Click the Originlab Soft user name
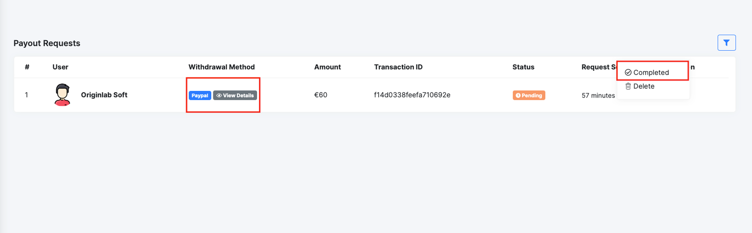This screenshot has height=233, width=752. pyautogui.click(x=104, y=95)
